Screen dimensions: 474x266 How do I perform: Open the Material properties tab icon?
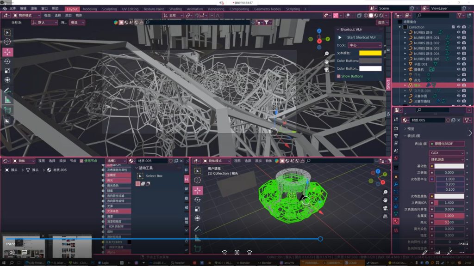click(x=396, y=221)
